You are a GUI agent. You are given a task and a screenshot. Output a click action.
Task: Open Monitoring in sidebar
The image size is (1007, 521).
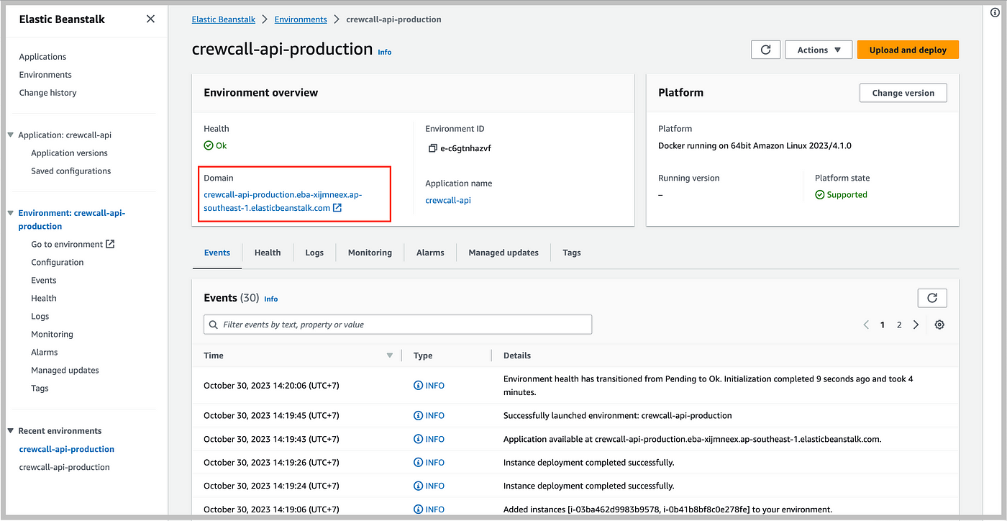coord(52,335)
